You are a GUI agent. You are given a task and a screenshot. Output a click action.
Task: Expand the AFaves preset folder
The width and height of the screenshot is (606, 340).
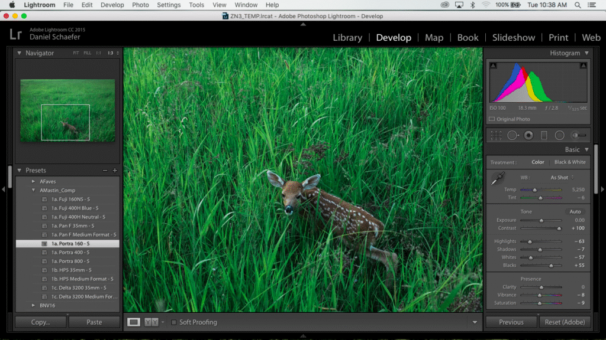pyautogui.click(x=33, y=181)
